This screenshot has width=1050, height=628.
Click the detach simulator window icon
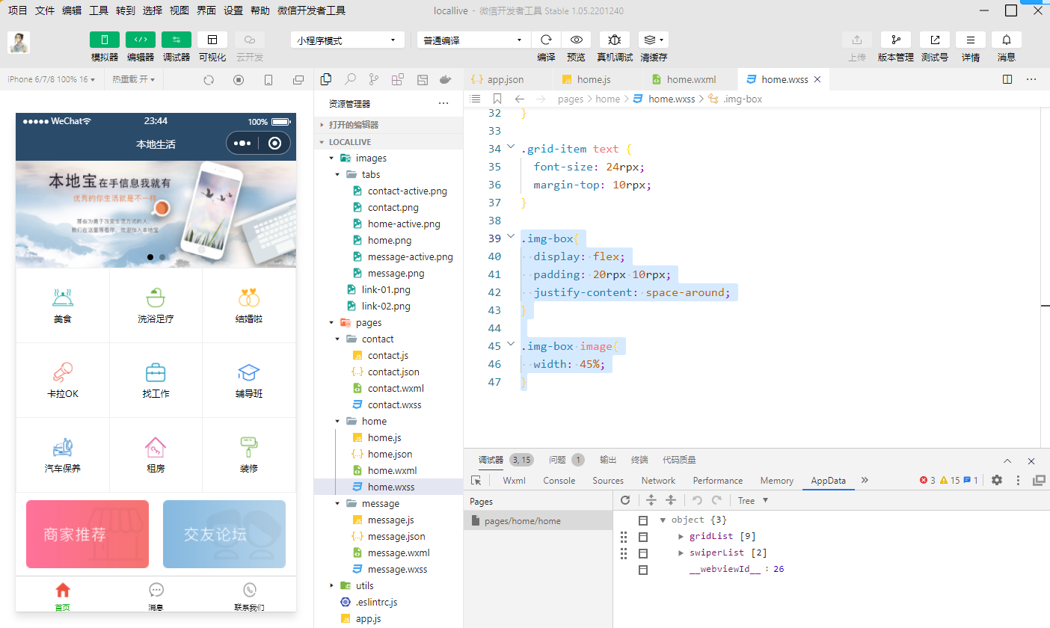298,79
